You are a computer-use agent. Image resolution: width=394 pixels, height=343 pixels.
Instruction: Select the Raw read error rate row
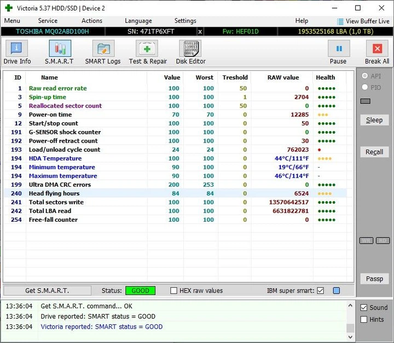click(175, 88)
